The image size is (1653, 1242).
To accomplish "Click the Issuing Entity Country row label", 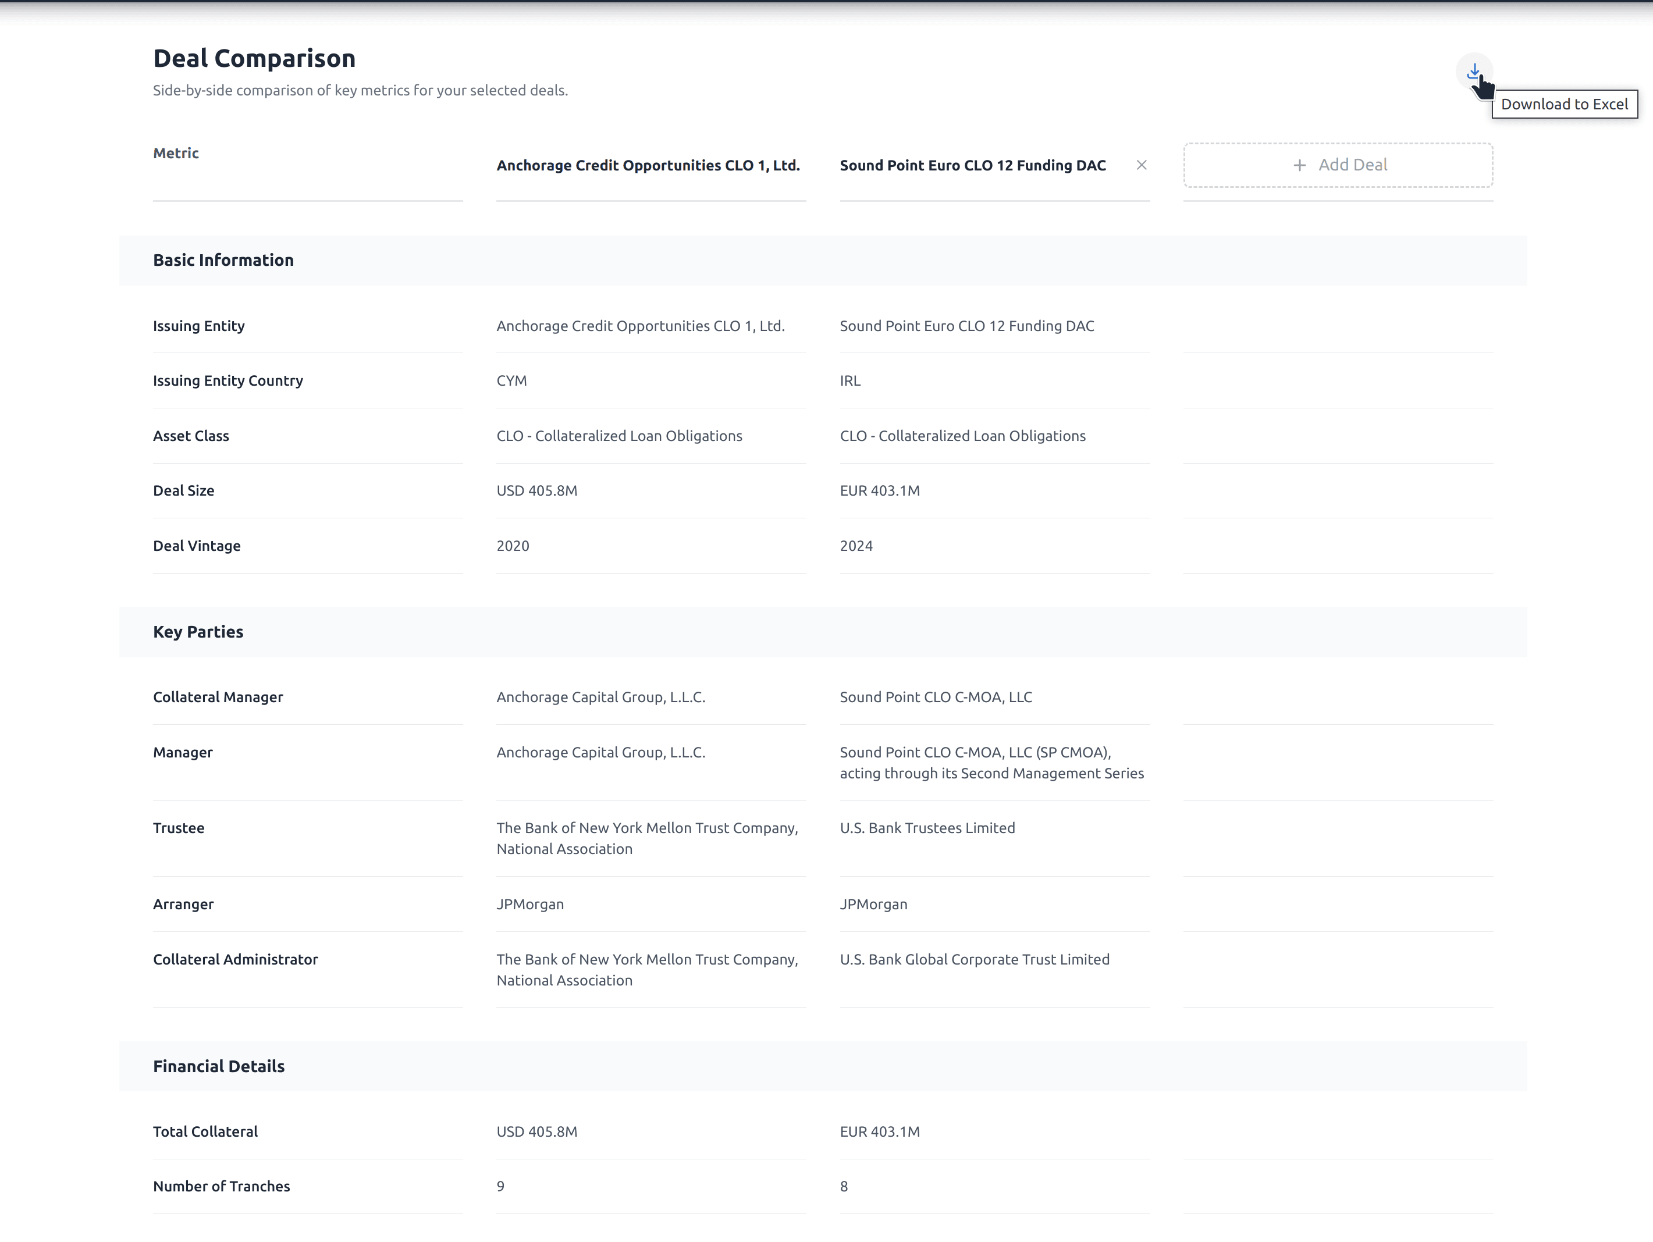I will [x=228, y=380].
